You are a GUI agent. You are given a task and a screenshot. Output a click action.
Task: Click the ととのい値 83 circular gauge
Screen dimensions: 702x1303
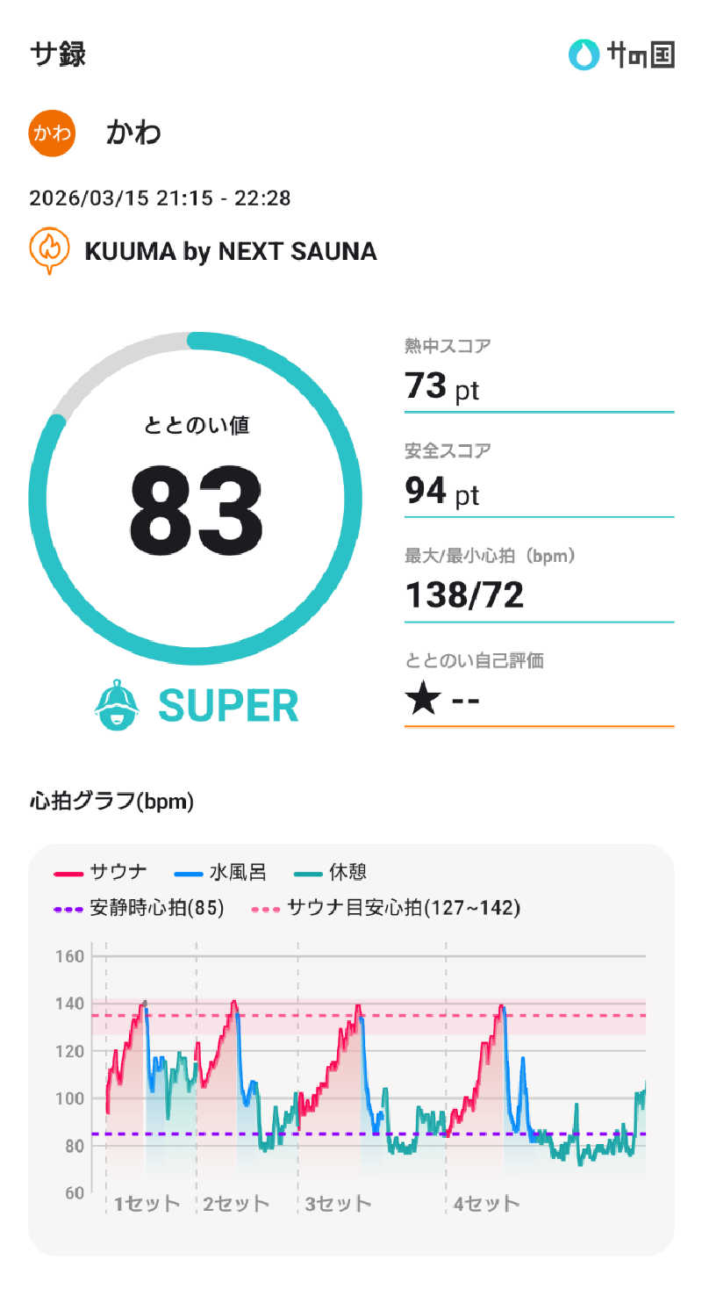pos(195,498)
